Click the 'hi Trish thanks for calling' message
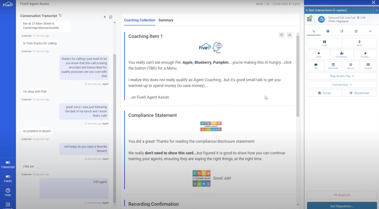Image resolution: width=379 pixels, height=209 pixels. tap(40, 43)
